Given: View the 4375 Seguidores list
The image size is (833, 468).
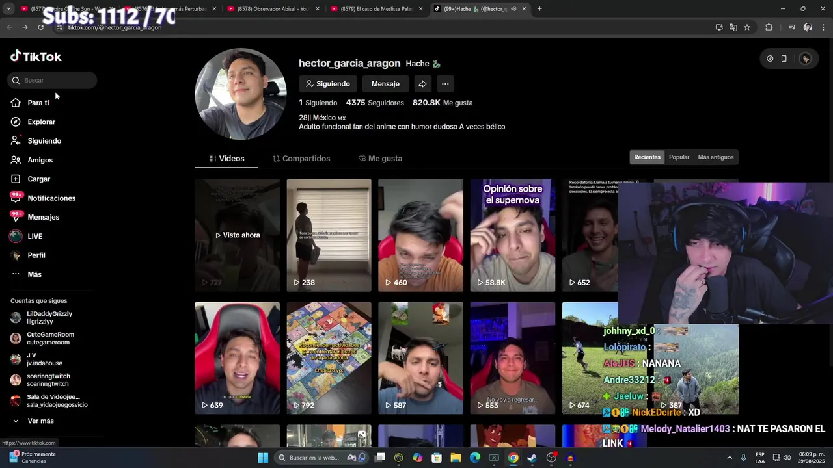Looking at the screenshot, I should (375, 103).
